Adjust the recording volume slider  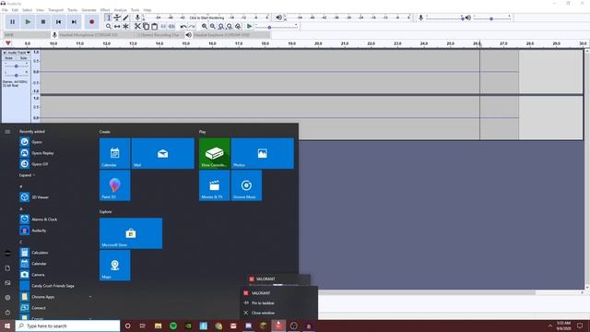[444, 18]
